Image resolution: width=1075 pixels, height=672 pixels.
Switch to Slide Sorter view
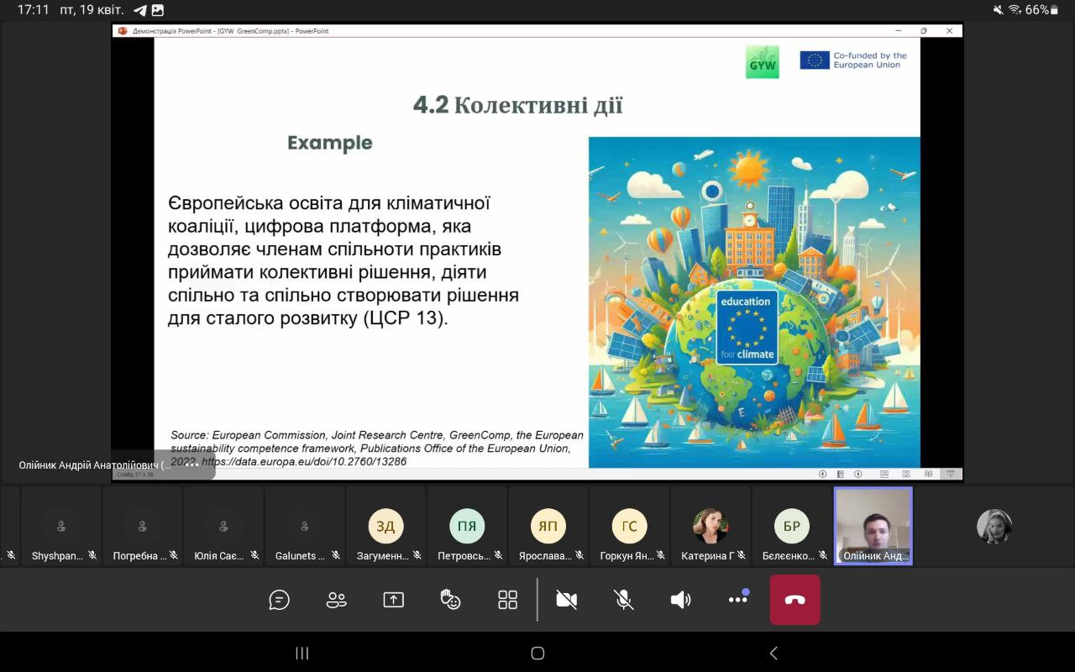tap(906, 475)
